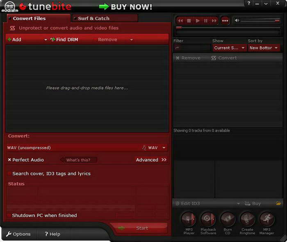Viewport: 287px width, 242px height.
Task: Click the MP3 Player icon
Action: point(189,219)
